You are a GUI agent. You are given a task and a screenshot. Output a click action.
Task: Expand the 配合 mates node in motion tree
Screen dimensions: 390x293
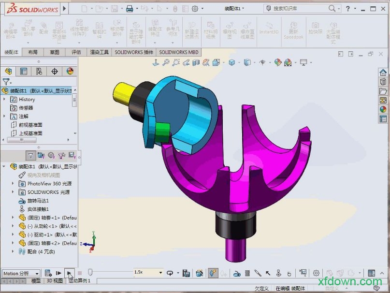point(13,251)
